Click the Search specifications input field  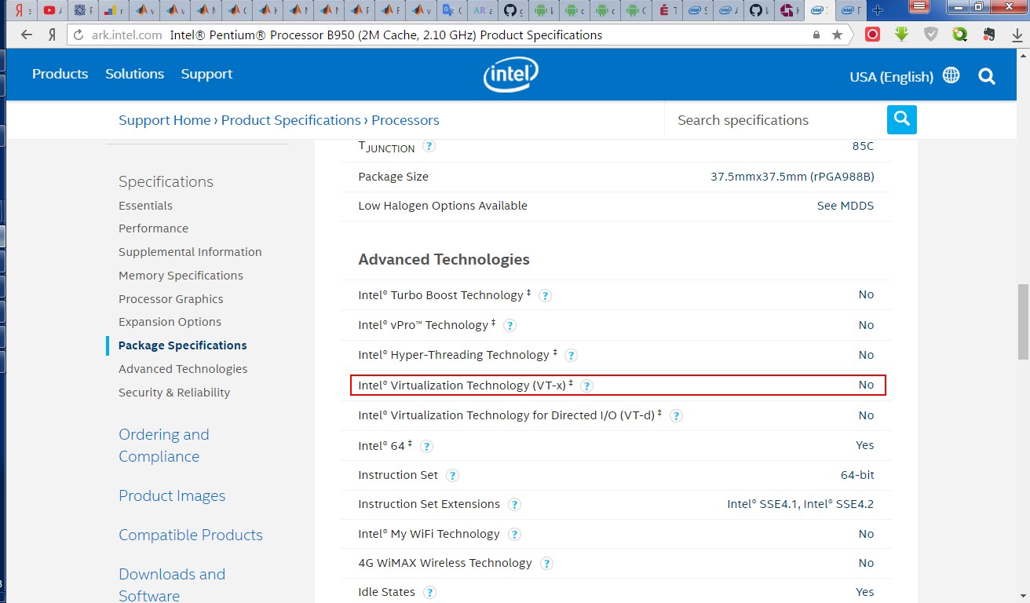(776, 120)
